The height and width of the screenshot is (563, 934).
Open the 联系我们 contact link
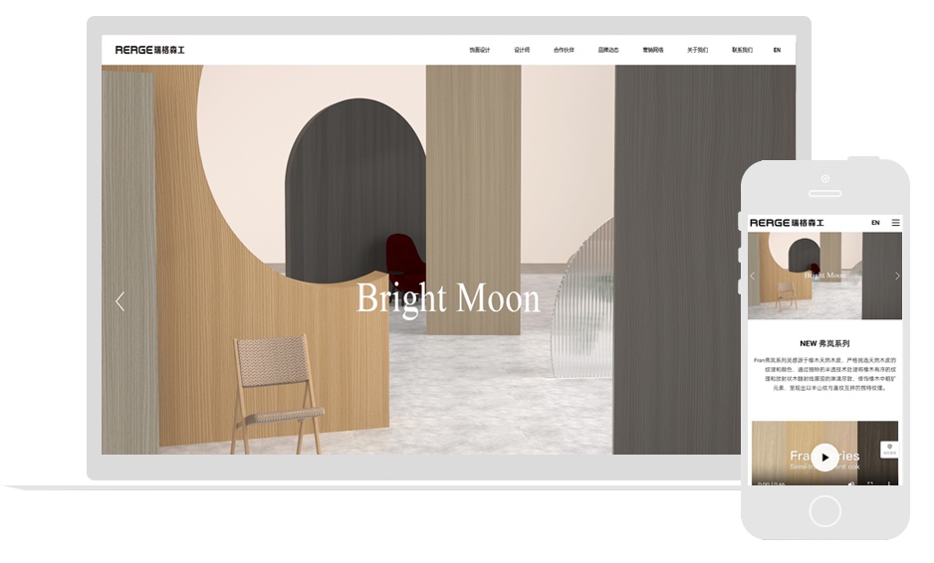742,50
